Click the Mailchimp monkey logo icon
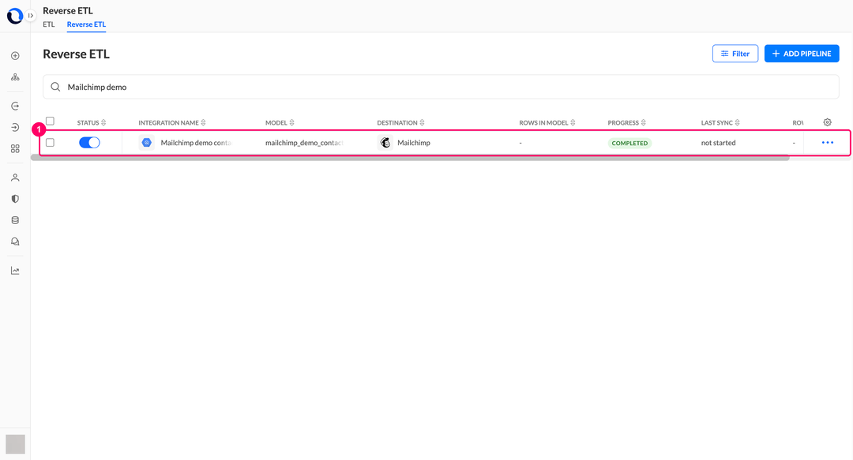Image resolution: width=853 pixels, height=460 pixels. tap(385, 143)
